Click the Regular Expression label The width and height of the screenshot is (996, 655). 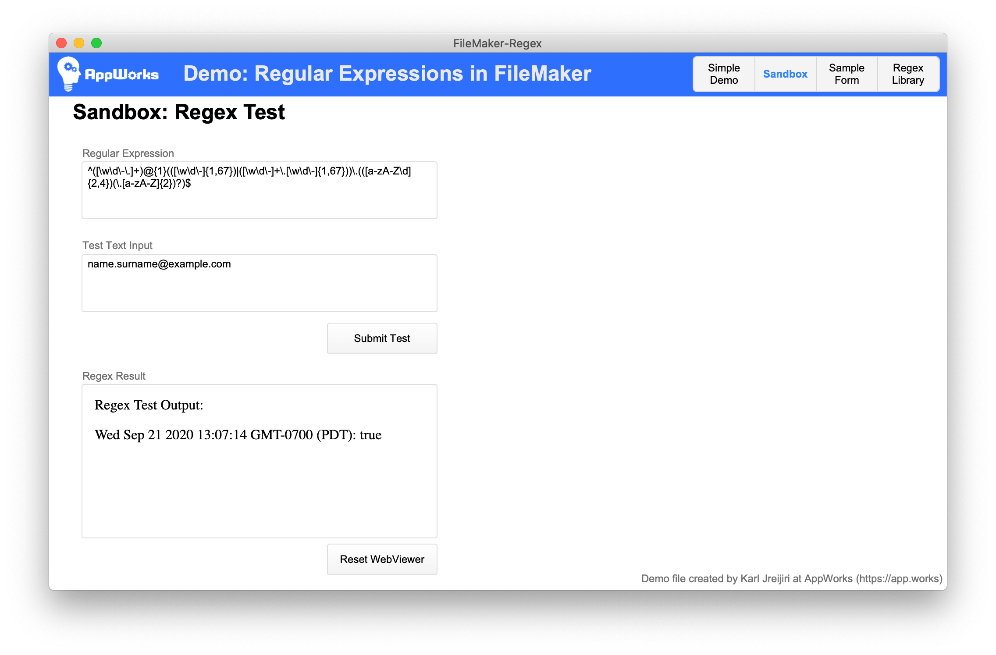(128, 153)
